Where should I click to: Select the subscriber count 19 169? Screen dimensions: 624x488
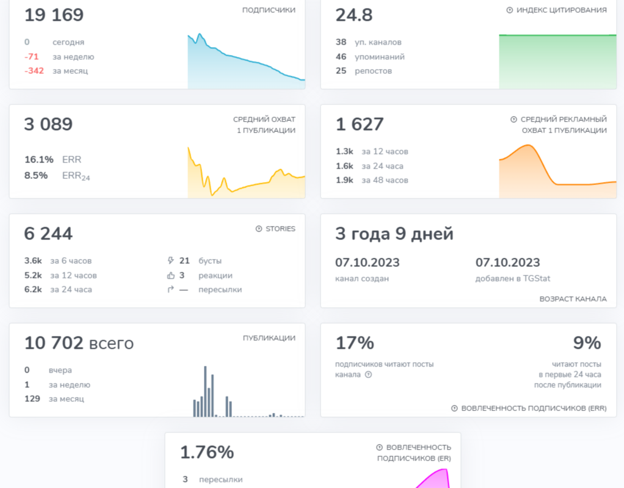pyautogui.click(x=54, y=15)
